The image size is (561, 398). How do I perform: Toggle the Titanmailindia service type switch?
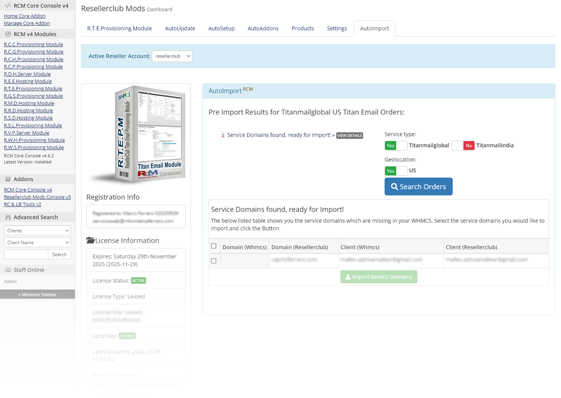(x=463, y=145)
